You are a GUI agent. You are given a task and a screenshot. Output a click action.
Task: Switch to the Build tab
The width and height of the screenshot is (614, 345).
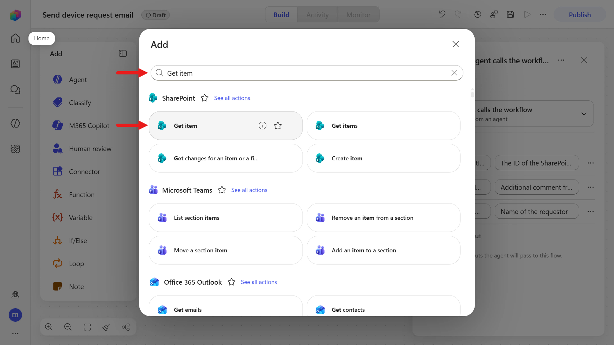coord(281,15)
